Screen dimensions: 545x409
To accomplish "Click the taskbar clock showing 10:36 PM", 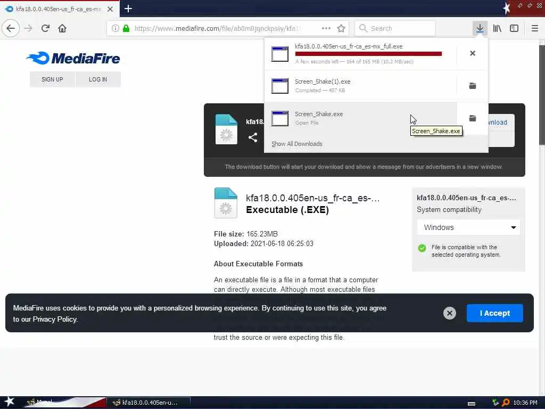I will 525,403.
